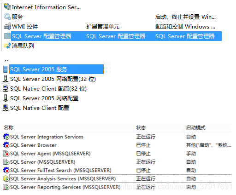Click the SQL Server 2005 服务 server icon
Viewport: 236px width, 195px height.
(x=6, y=69)
